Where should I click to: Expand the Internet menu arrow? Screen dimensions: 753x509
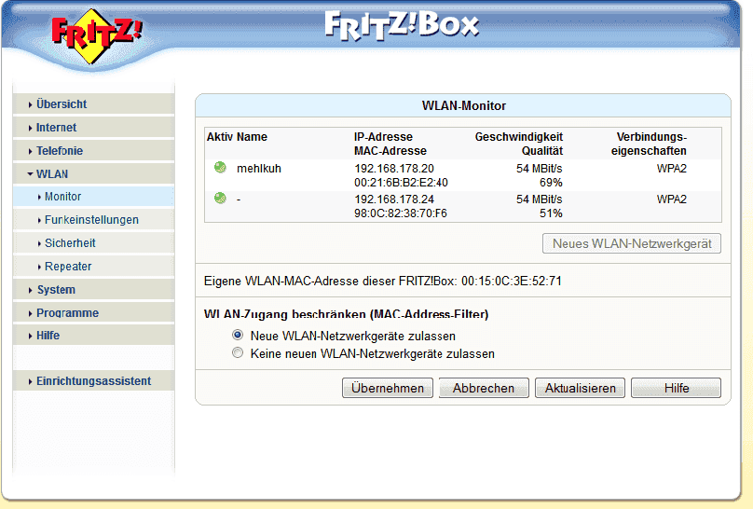click(x=30, y=129)
